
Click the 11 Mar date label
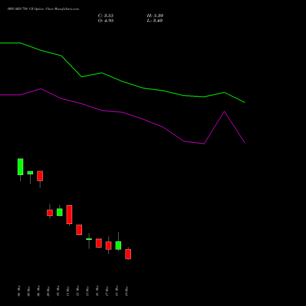click(68, 291)
